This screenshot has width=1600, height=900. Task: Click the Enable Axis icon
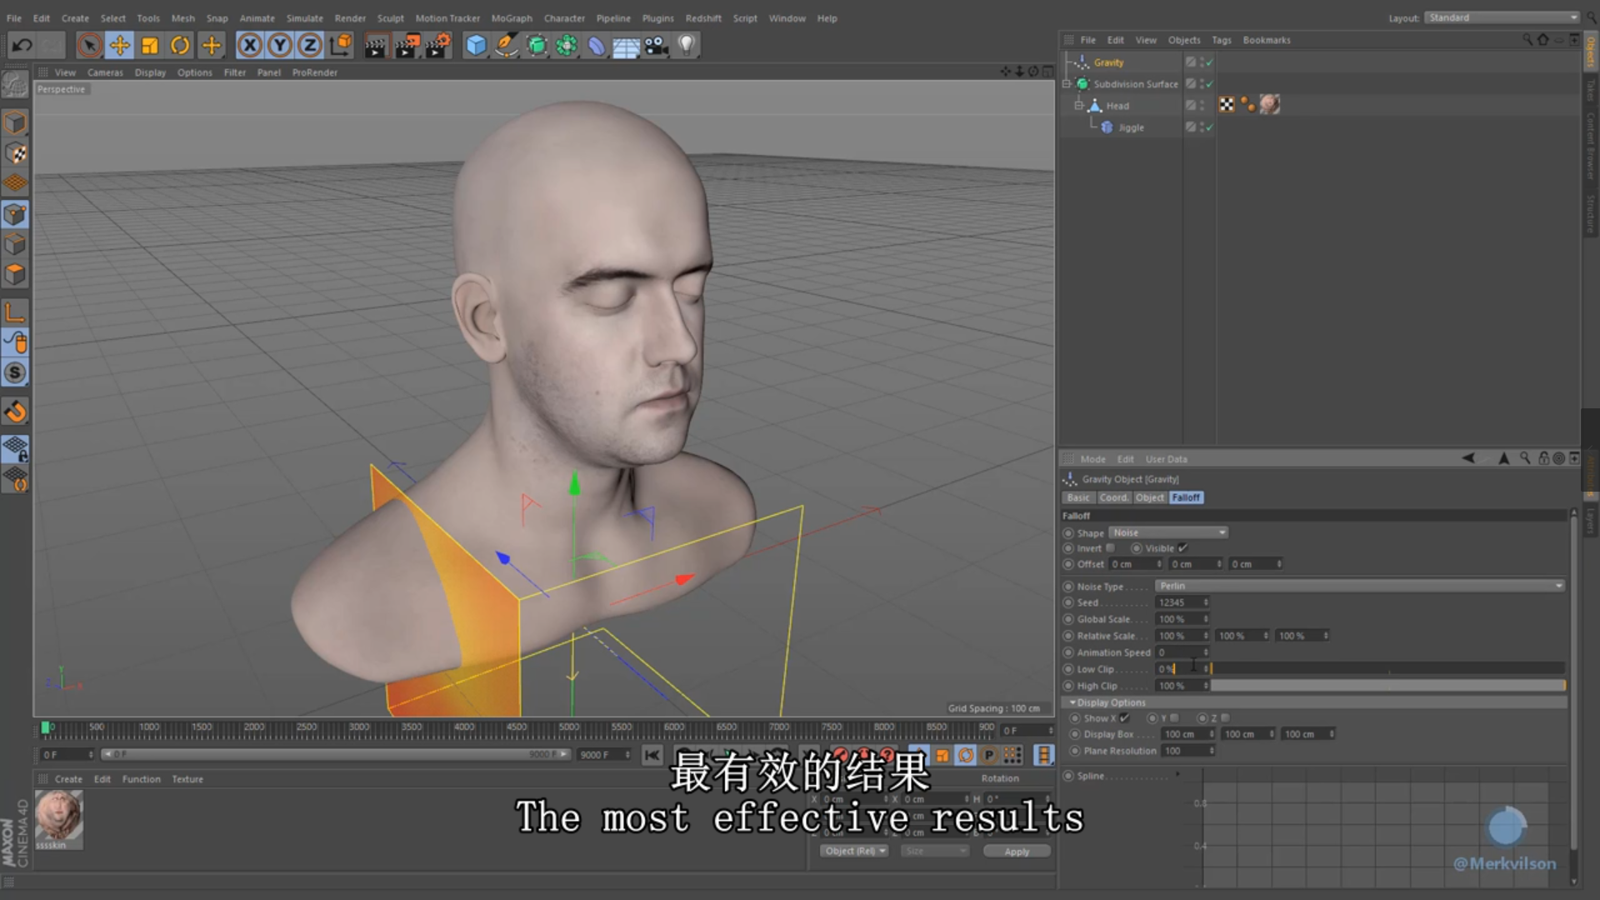15,313
